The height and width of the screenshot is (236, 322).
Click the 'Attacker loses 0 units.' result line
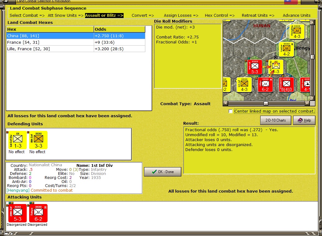(208, 140)
